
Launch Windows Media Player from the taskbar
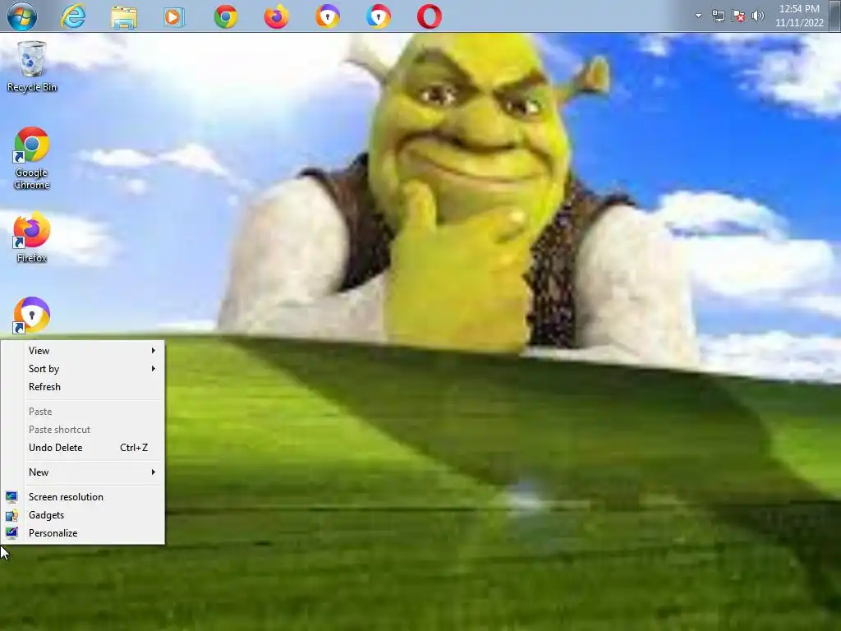point(174,17)
